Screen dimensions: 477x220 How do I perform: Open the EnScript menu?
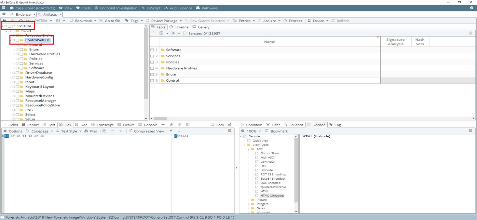[151, 8]
